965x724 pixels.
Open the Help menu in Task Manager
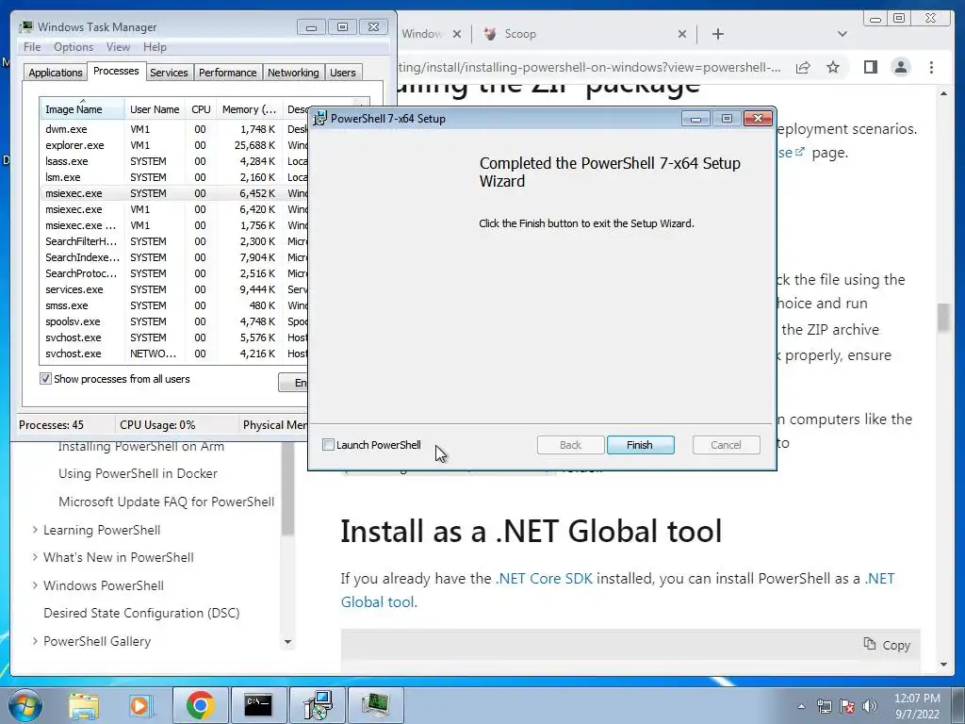[x=155, y=47]
